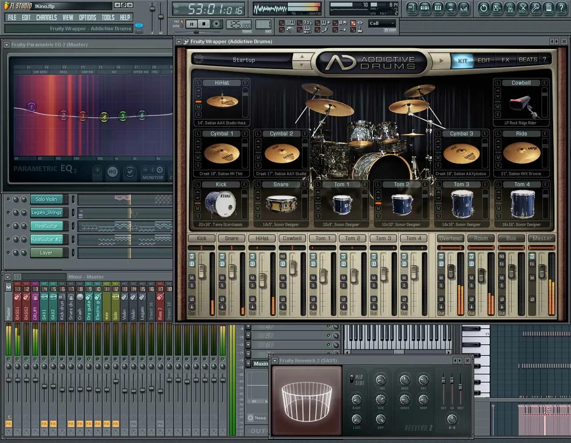571x443 pixels.
Task: Open the TOOLS menu
Action: 108,17
